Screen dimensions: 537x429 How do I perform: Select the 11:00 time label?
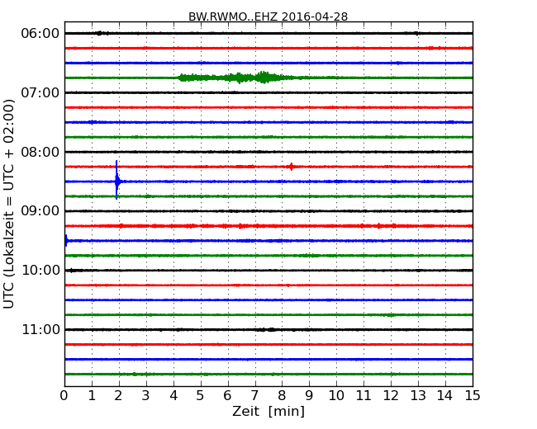pos(40,329)
